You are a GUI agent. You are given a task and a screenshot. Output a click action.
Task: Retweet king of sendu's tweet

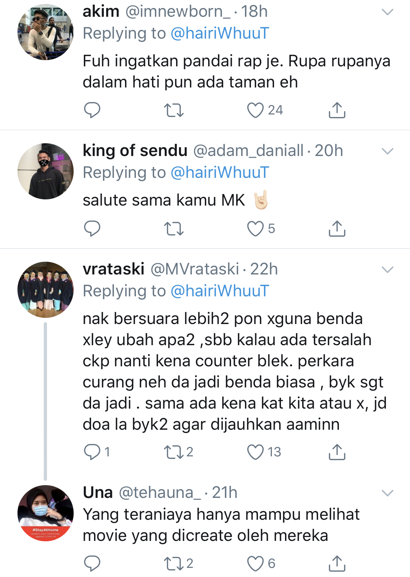[173, 229]
